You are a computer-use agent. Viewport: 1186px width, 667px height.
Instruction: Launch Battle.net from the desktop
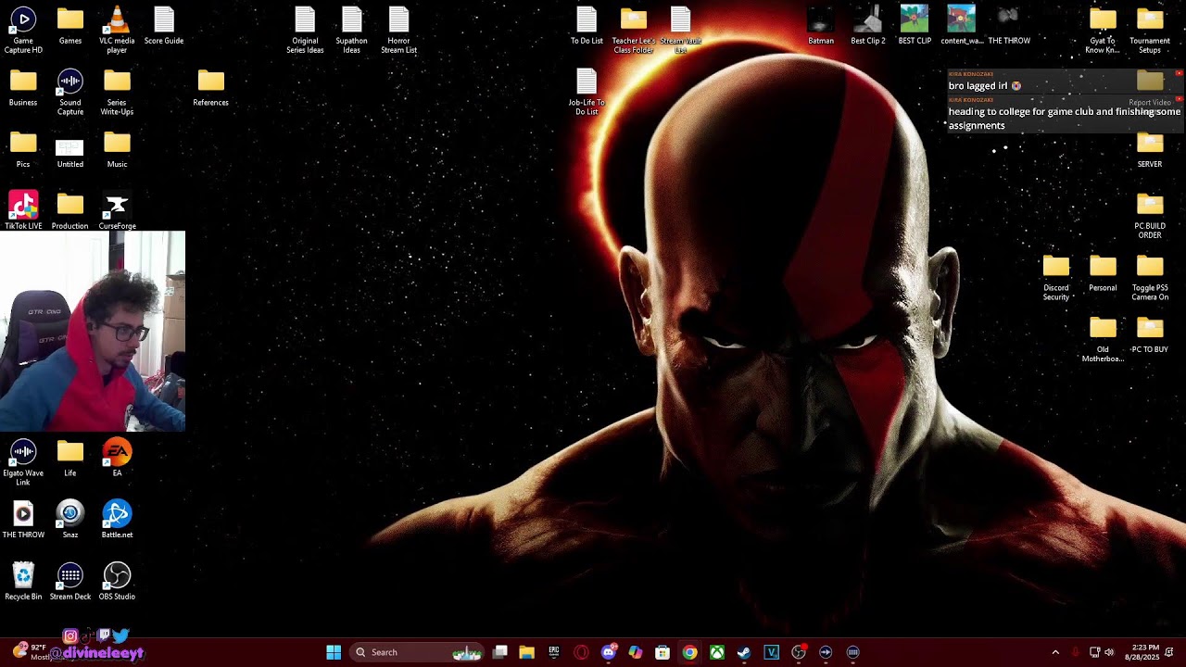coord(117,519)
